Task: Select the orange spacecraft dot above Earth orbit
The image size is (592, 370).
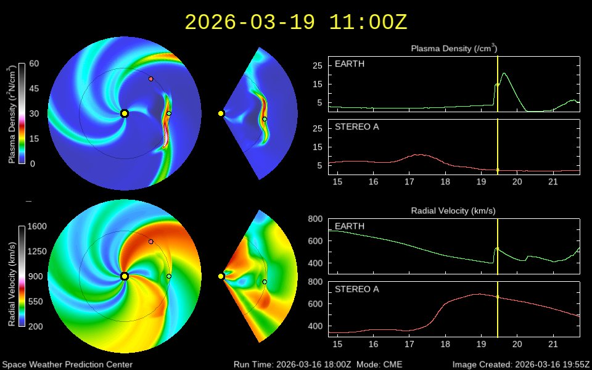Action: click(x=150, y=78)
